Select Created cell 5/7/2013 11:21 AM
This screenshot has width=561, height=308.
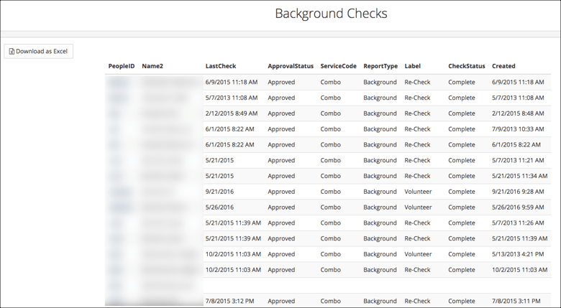(x=518, y=160)
